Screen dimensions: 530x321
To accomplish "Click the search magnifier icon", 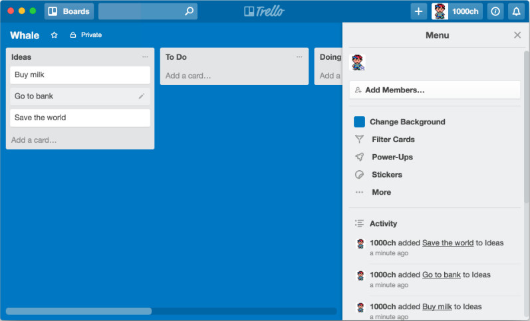I will pyautogui.click(x=190, y=11).
